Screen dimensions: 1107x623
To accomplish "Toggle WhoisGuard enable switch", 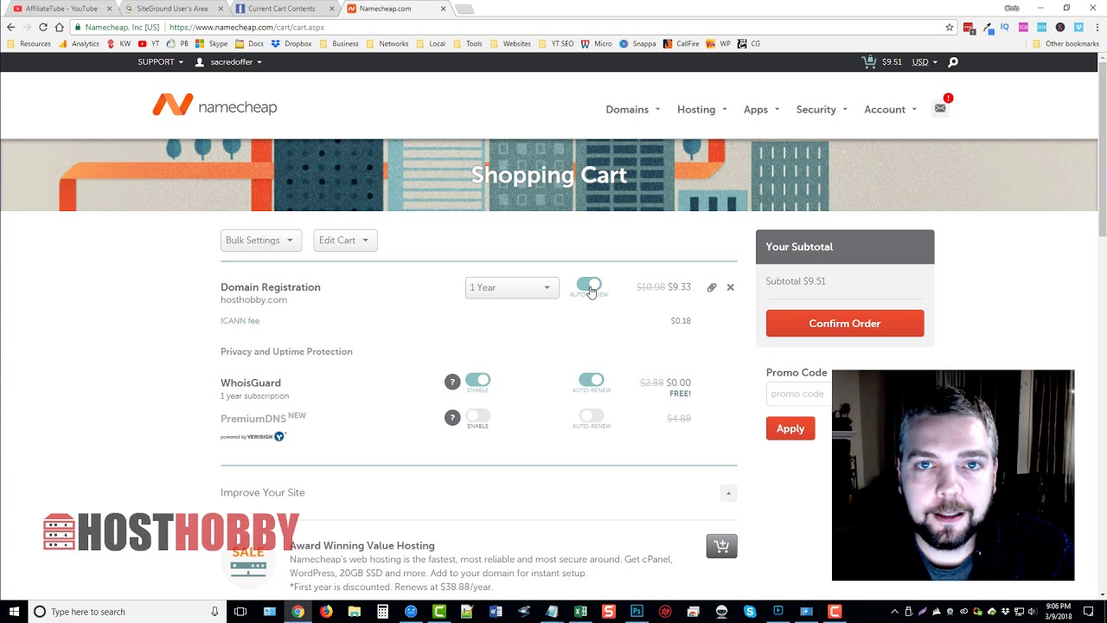I will [x=477, y=380].
